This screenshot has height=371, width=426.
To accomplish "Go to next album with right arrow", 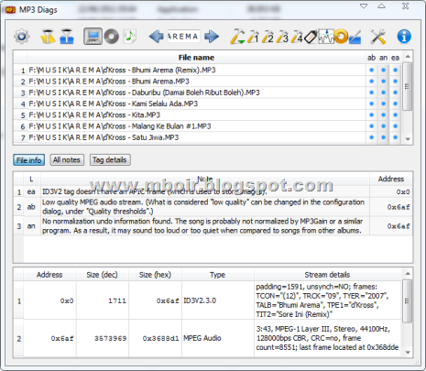I will [212, 37].
